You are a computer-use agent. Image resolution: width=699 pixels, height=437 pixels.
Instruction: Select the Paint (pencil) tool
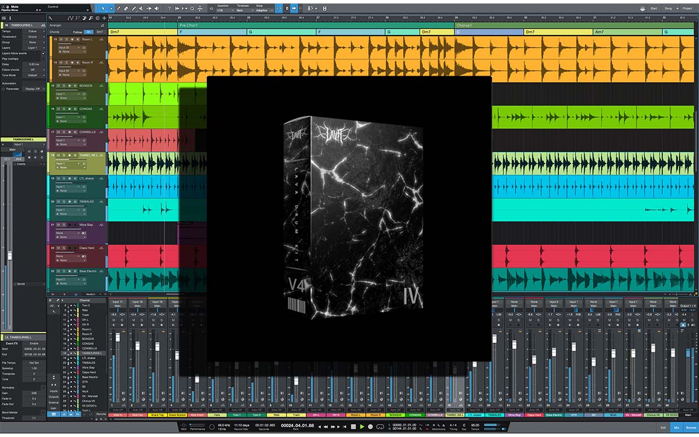pos(133,8)
